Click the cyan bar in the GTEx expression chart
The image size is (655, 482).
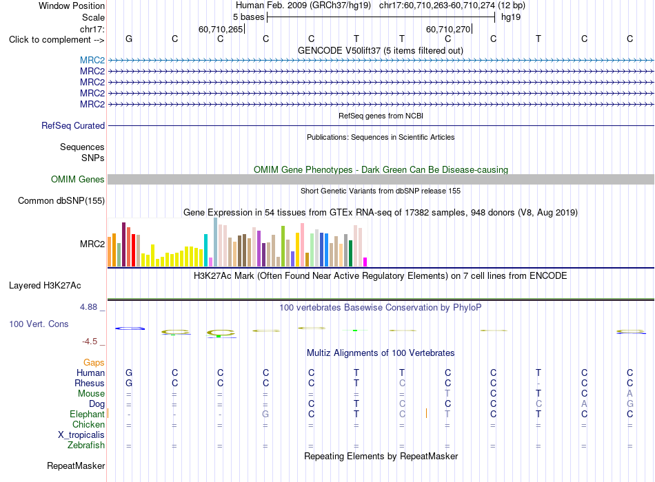[205, 250]
